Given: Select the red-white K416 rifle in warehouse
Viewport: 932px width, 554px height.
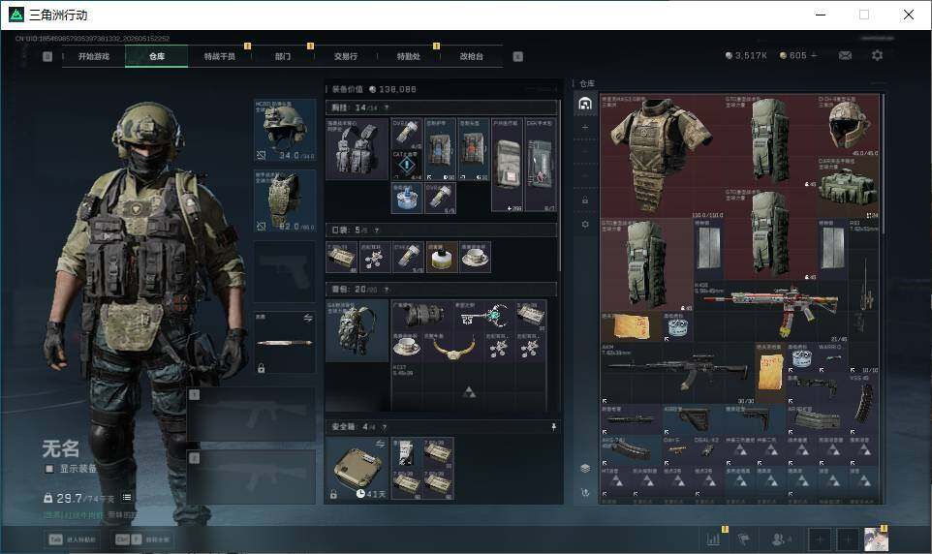Looking at the screenshot, I should 770,311.
